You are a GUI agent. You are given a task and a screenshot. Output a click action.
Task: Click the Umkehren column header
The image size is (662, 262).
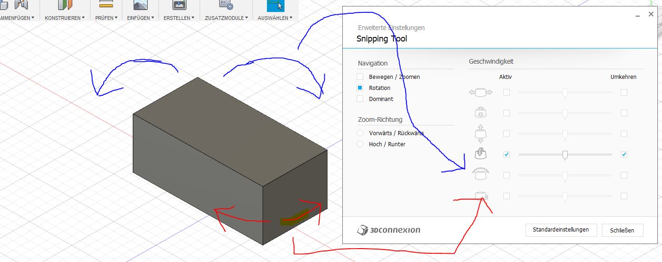click(624, 77)
